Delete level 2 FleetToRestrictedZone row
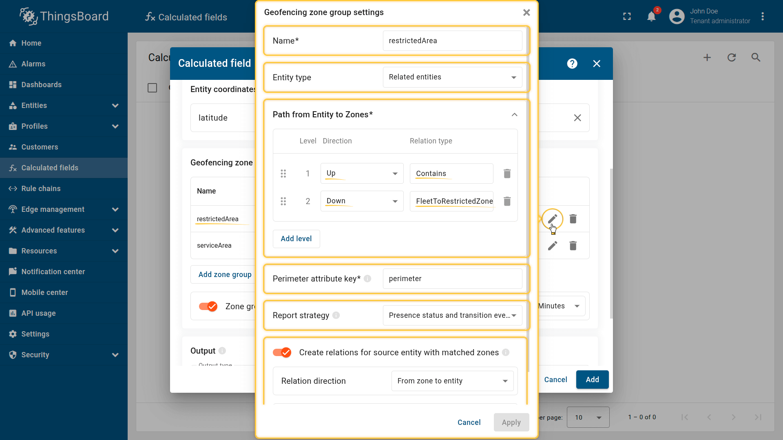 pos(507,201)
